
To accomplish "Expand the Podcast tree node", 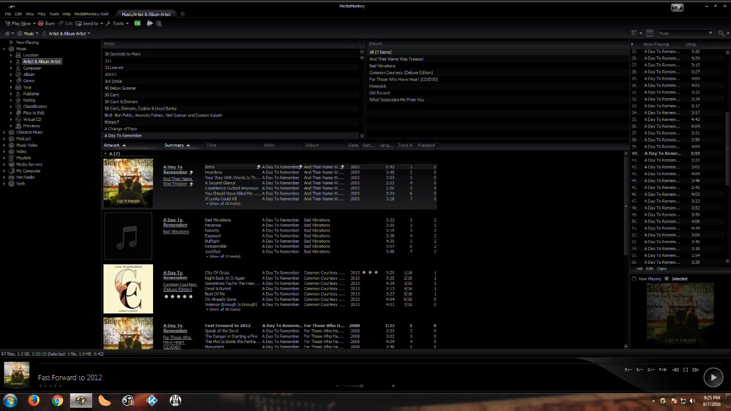I will (5, 139).
